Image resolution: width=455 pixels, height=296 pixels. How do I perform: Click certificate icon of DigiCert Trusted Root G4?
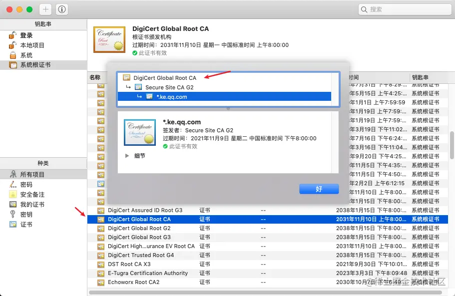(x=101, y=256)
